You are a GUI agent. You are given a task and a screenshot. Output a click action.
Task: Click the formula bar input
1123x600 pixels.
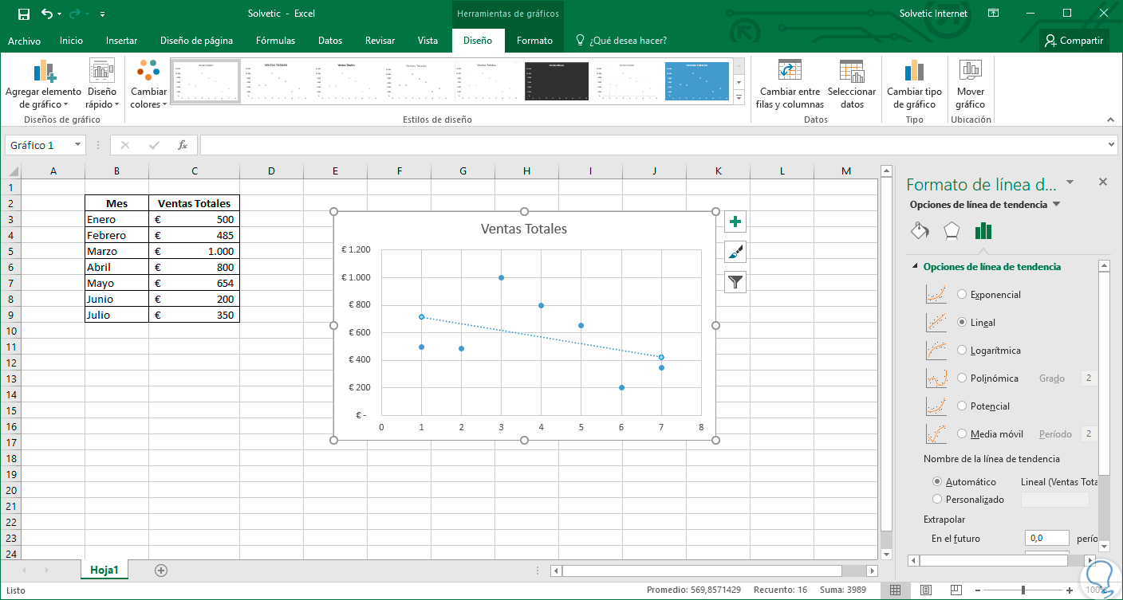pos(654,145)
